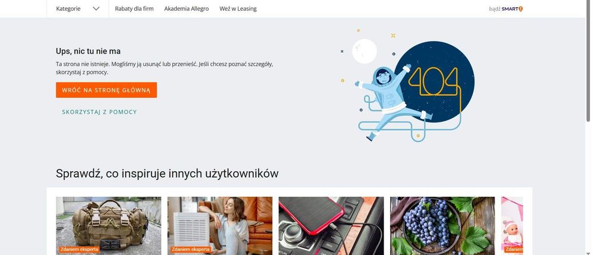This screenshot has width=594, height=255.
Task: Go to Akademia Allegro
Action: tap(186, 9)
